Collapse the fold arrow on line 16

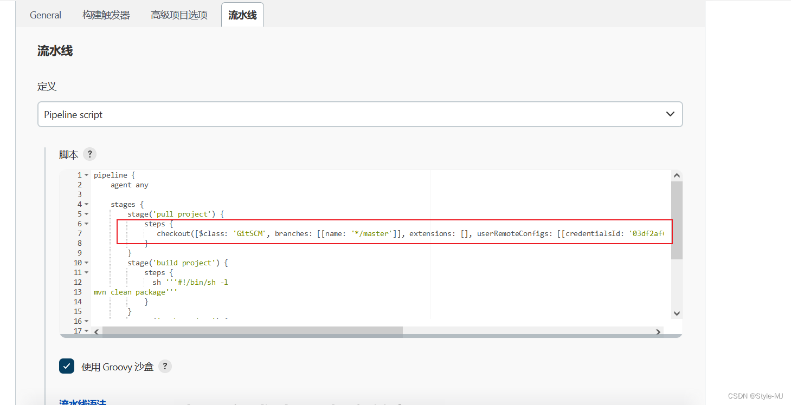(x=86, y=322)
